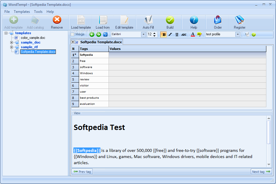
Task: Click the Word document icon on tab
Action: click(77, 42)
